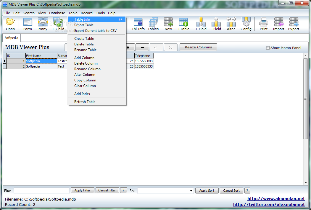This screenshot has height=210, width=311.
Task: Click the - Field icon
Action: point(216,24)
